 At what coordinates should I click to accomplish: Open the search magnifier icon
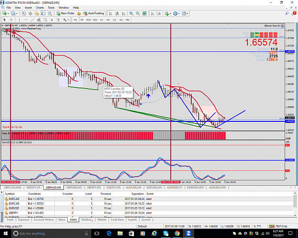(287, 13)
